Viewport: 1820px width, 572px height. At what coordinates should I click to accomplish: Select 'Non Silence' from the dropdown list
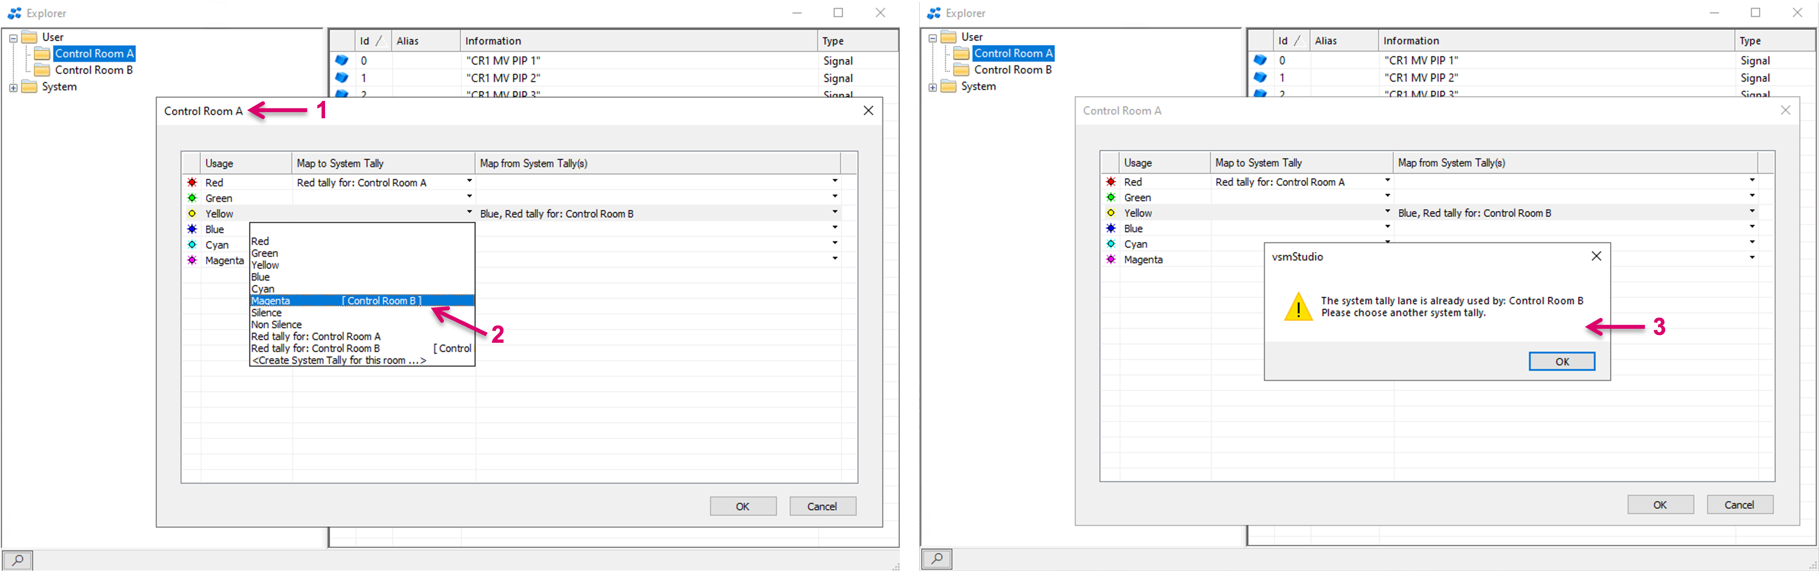tap(277, 325)
